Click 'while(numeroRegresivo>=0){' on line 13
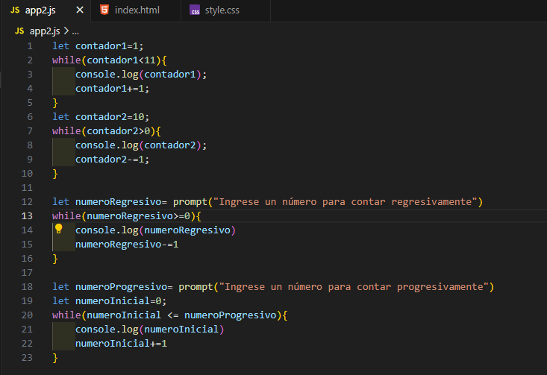Screen dimensions: 547x375 [x=127, y=216]
